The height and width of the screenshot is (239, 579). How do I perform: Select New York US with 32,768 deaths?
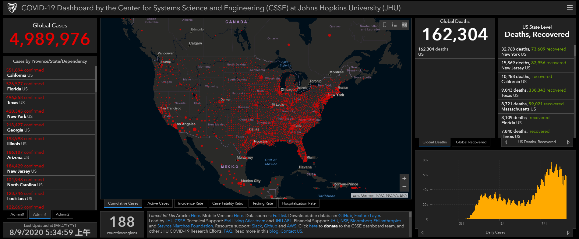(536, 51)
